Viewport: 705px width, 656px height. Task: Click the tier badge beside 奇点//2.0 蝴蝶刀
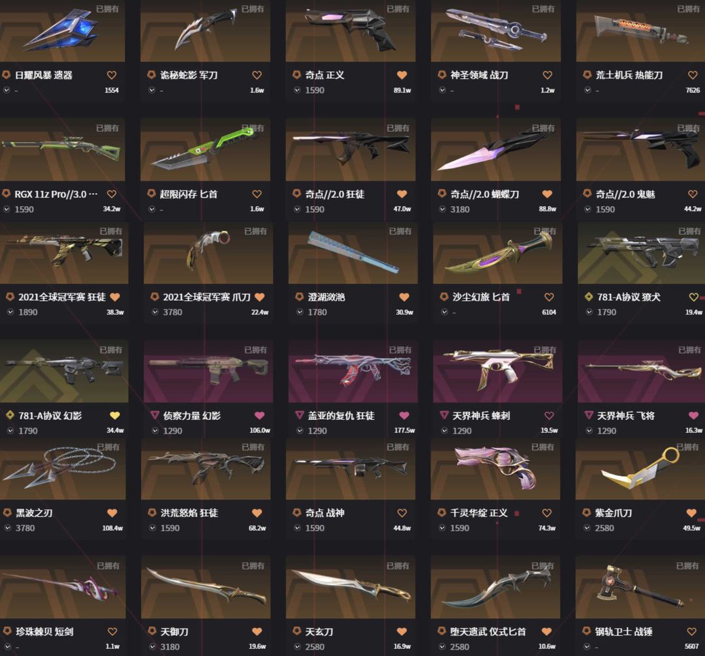442,194
